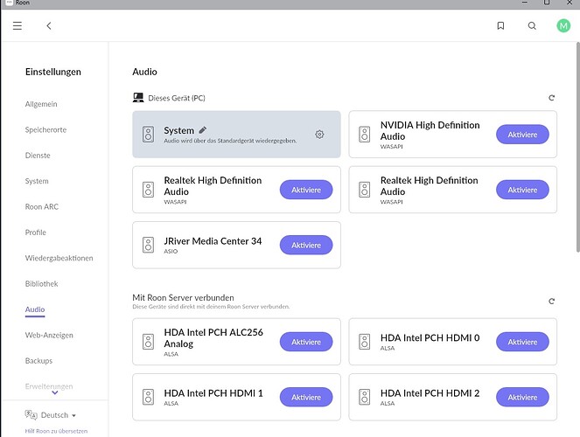Activate NVIDIA High Definition Audio
580x437 pixels.
[x=522, y=135]
